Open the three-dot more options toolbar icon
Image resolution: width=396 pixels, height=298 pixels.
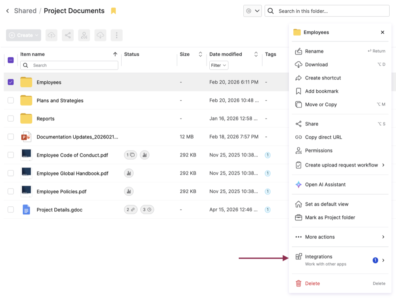117,35
